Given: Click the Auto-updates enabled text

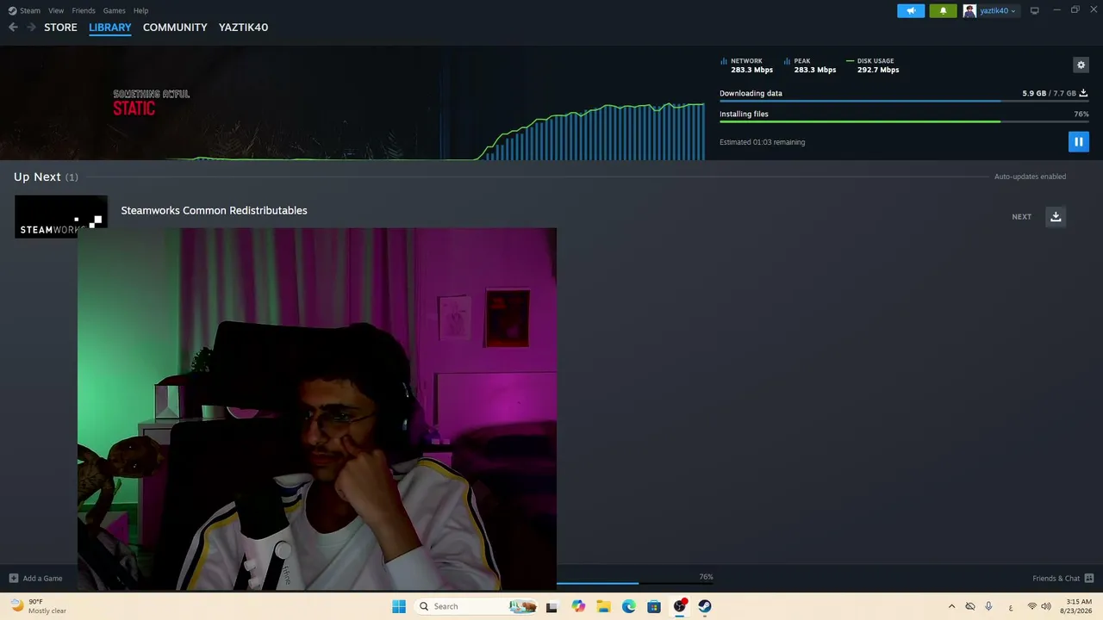Looking at the screenshot, I should (1030, 177).
